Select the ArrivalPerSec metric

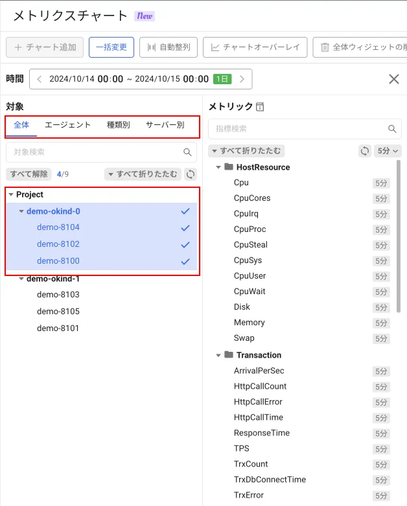tap(259, 371)
